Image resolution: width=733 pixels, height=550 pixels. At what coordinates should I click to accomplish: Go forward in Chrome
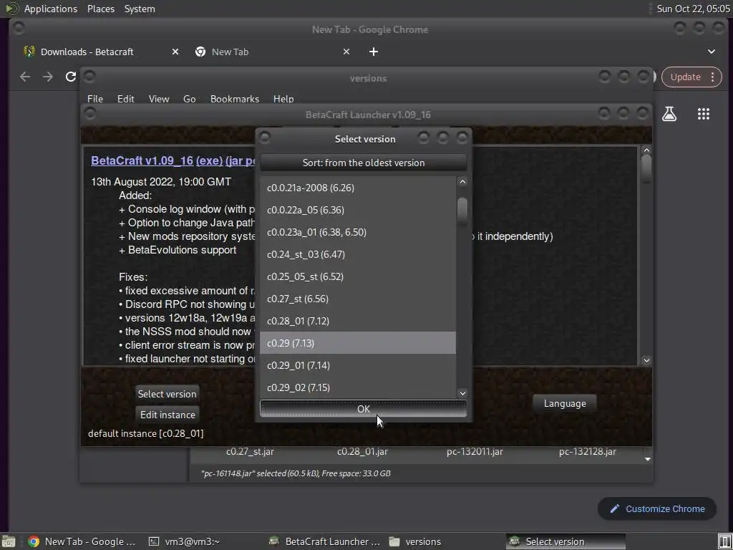pyautogui.click(x=48, y=77)
